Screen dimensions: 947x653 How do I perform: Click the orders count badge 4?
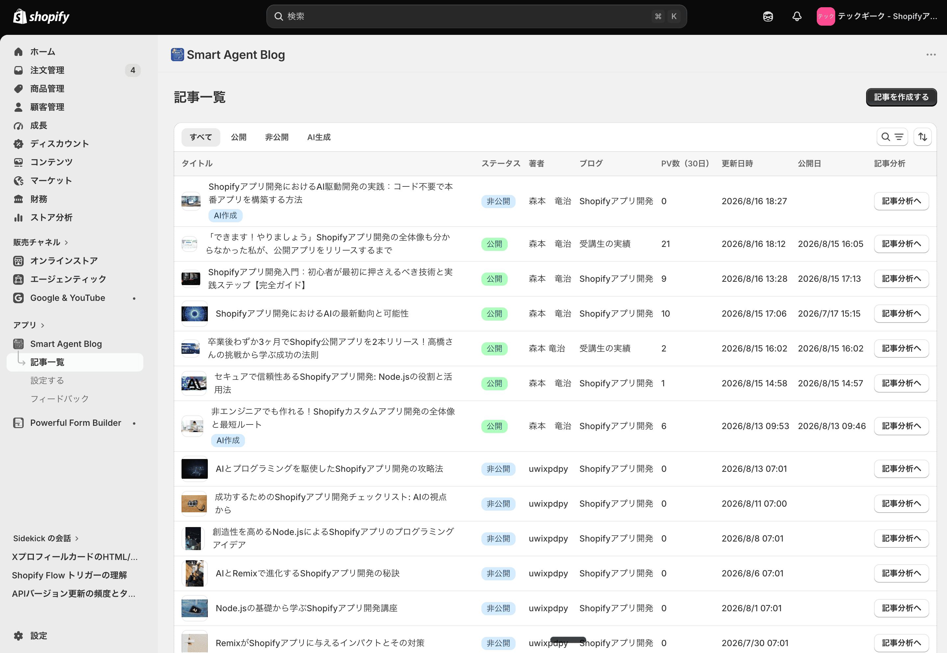133,70
